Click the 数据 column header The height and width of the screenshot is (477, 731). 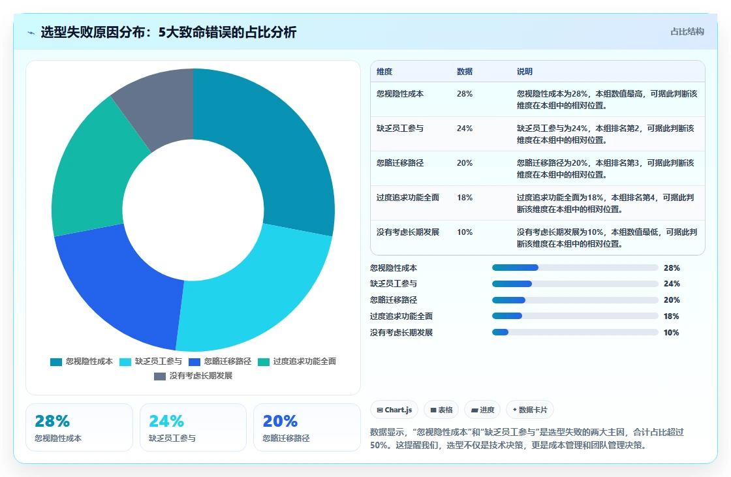pyautogui.click(x=465, y=72)
